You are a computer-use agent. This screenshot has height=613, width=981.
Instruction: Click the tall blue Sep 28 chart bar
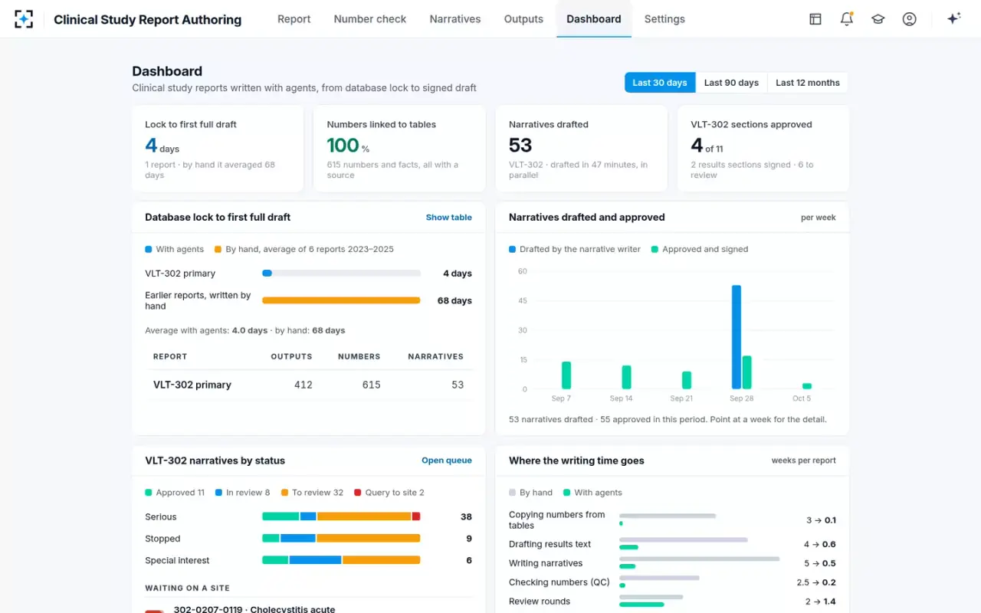pyautogui.click(x=737, y=337)
